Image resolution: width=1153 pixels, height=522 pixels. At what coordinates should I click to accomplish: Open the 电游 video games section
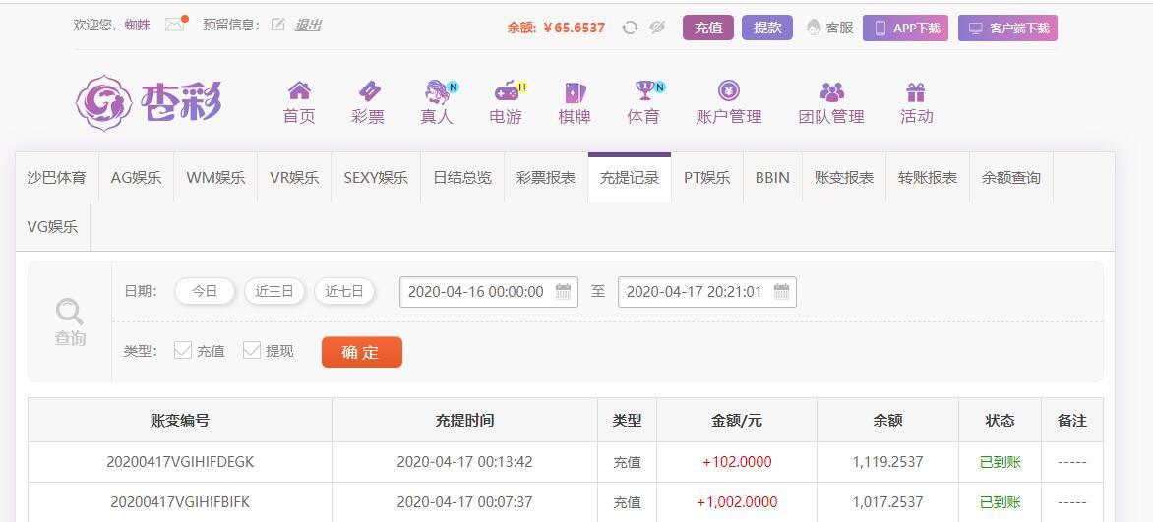coord(508,102)
